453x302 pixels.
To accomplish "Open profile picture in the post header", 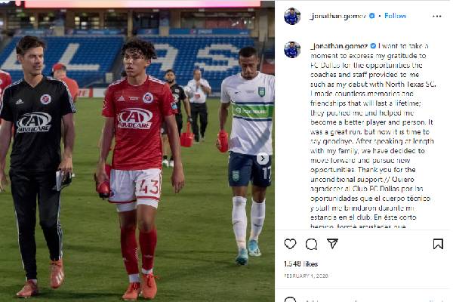I will (x=292, y=16).
